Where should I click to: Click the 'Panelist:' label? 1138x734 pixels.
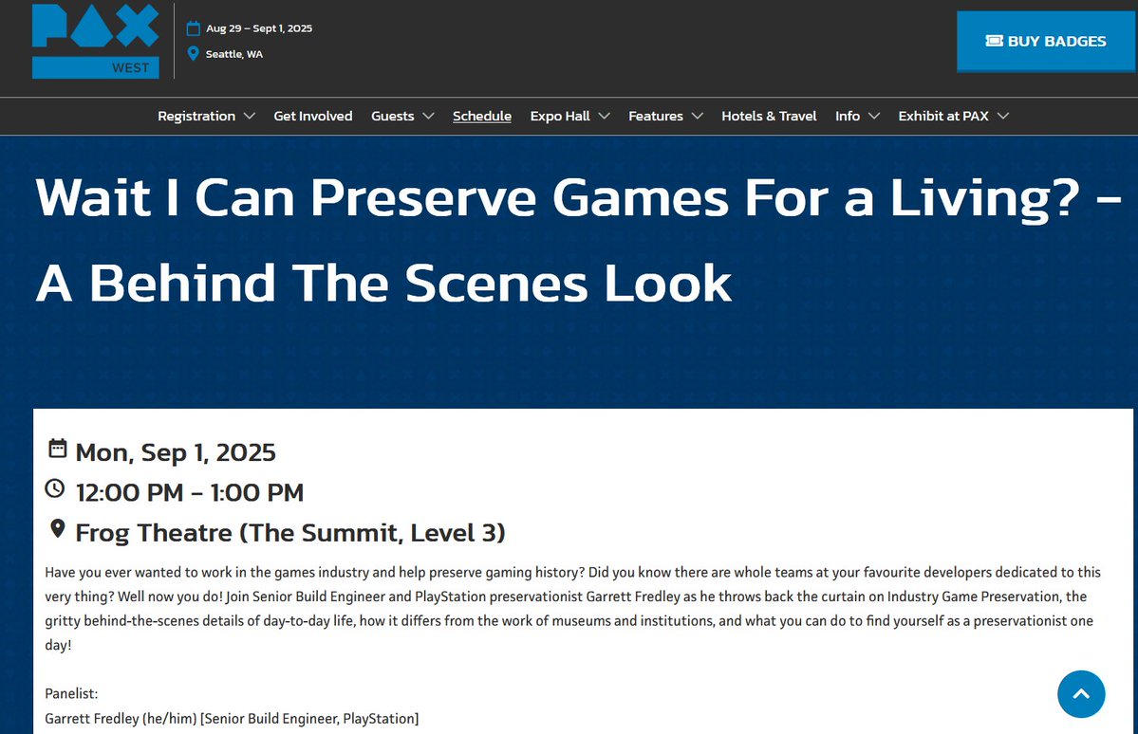pyautogui.click(x=71, y=693)
